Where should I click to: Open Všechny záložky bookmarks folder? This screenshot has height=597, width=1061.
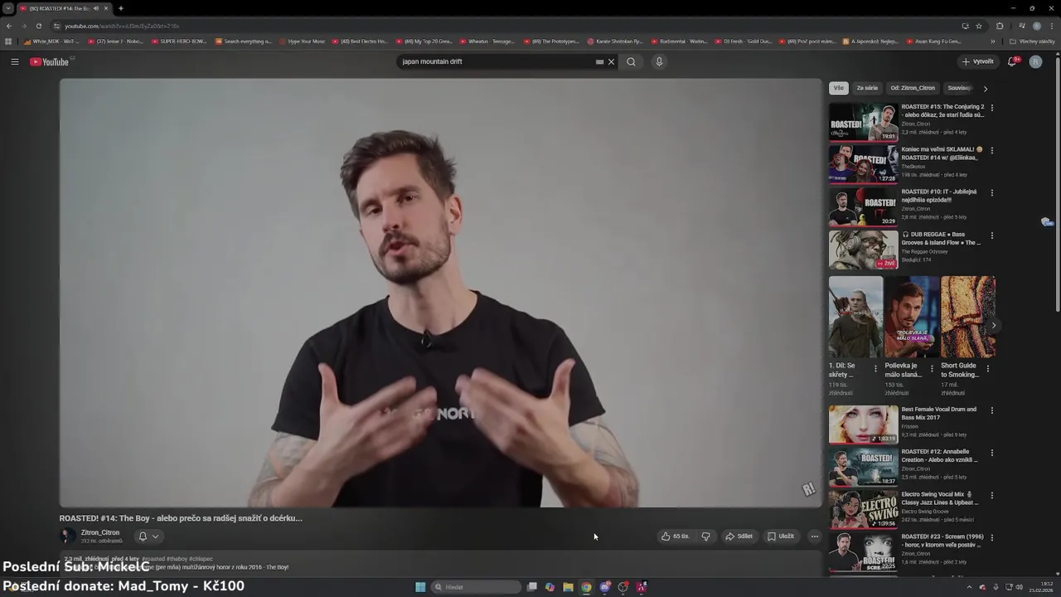[x=1033, y=41]
